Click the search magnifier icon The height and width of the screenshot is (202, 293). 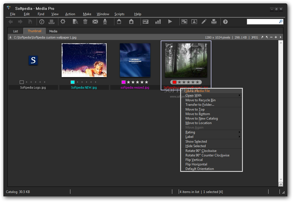281,22
